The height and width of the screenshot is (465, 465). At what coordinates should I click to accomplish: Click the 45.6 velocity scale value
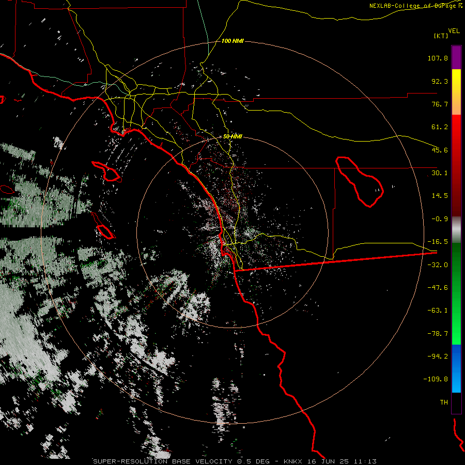(x=440, y=150)
